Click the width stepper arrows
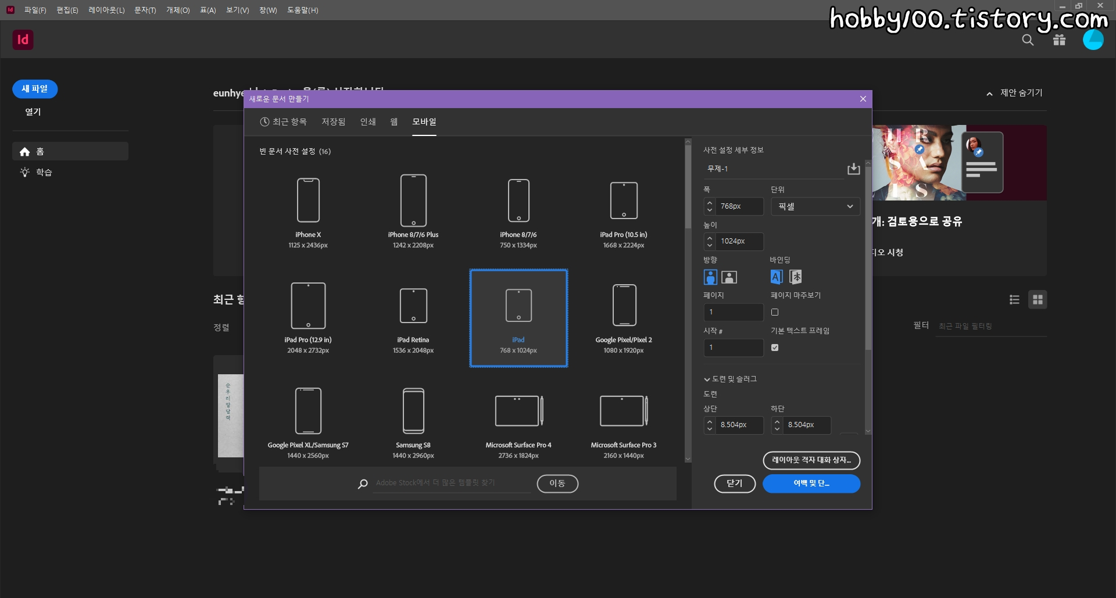 [x=710, y=206]
